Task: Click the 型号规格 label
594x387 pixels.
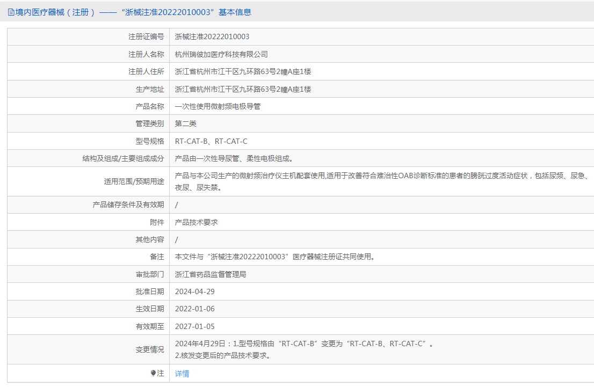Action: (x=150, y=141)
